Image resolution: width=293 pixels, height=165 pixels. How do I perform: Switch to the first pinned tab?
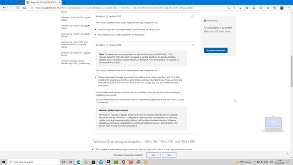click(x=4, y=2)
